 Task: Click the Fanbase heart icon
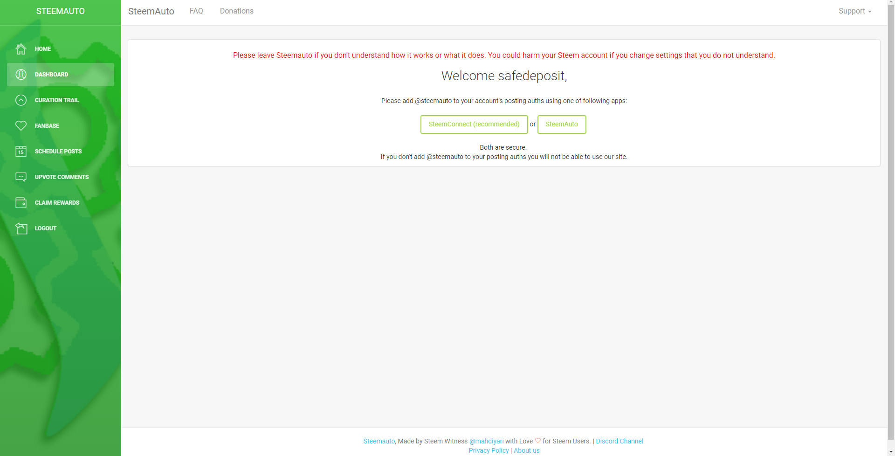point(21,126)
